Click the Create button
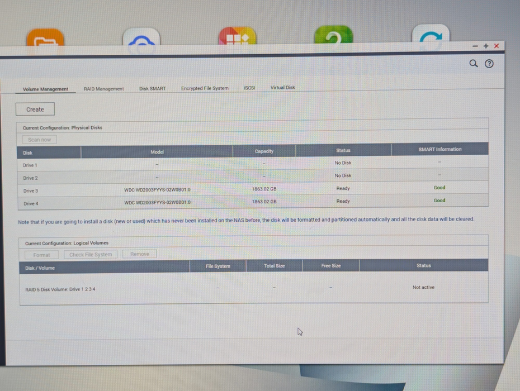Viewport: 520px width, 391px height. [x=35, y=109]
